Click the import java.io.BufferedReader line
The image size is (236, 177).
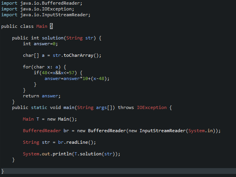pos(42,3)
